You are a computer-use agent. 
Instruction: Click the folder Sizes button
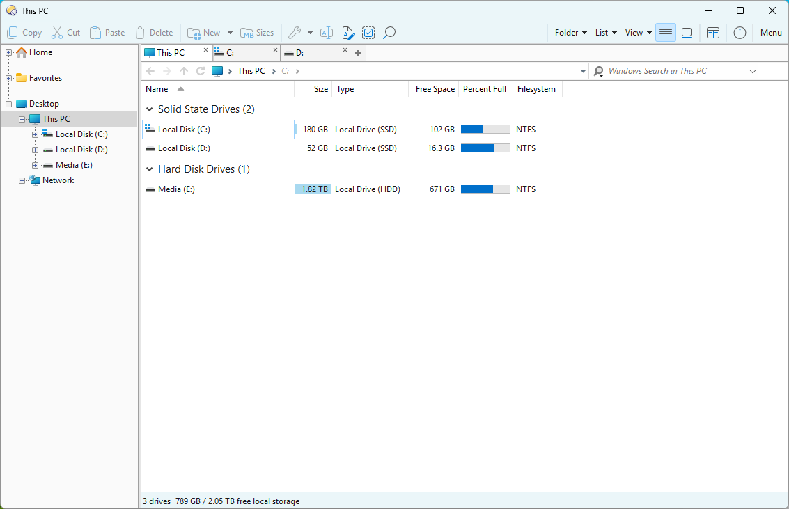pos(257,33)
